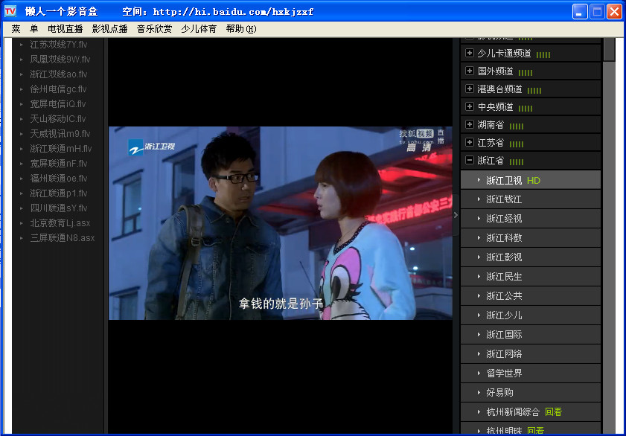Click the video playback area
The width and height of the screenshot is (626, 436).
(281, 223)
